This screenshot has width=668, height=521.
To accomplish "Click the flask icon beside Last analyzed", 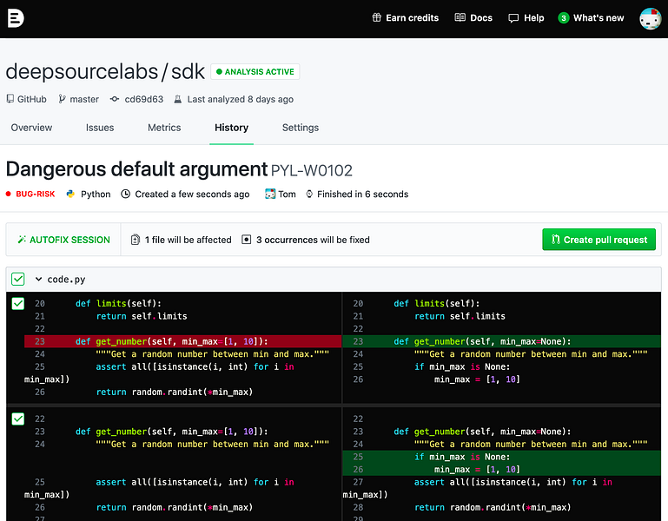I will (x=178, y=99).
